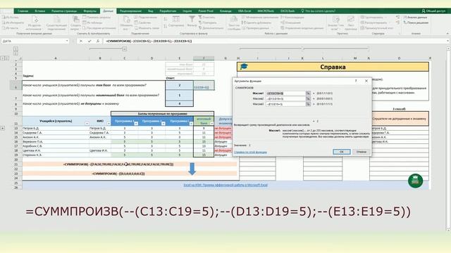Open Из других источников menu
451x253 pixels.
(x=35, y=23)
